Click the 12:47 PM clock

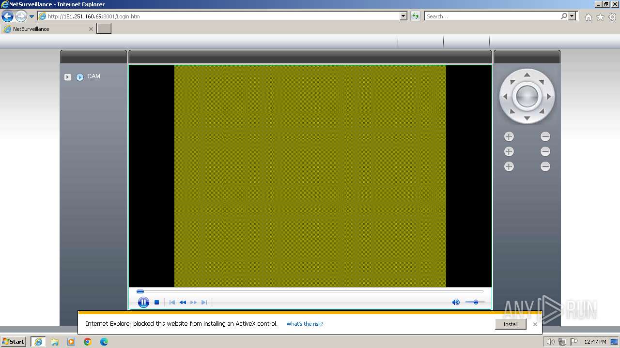(x=595, y=342)
